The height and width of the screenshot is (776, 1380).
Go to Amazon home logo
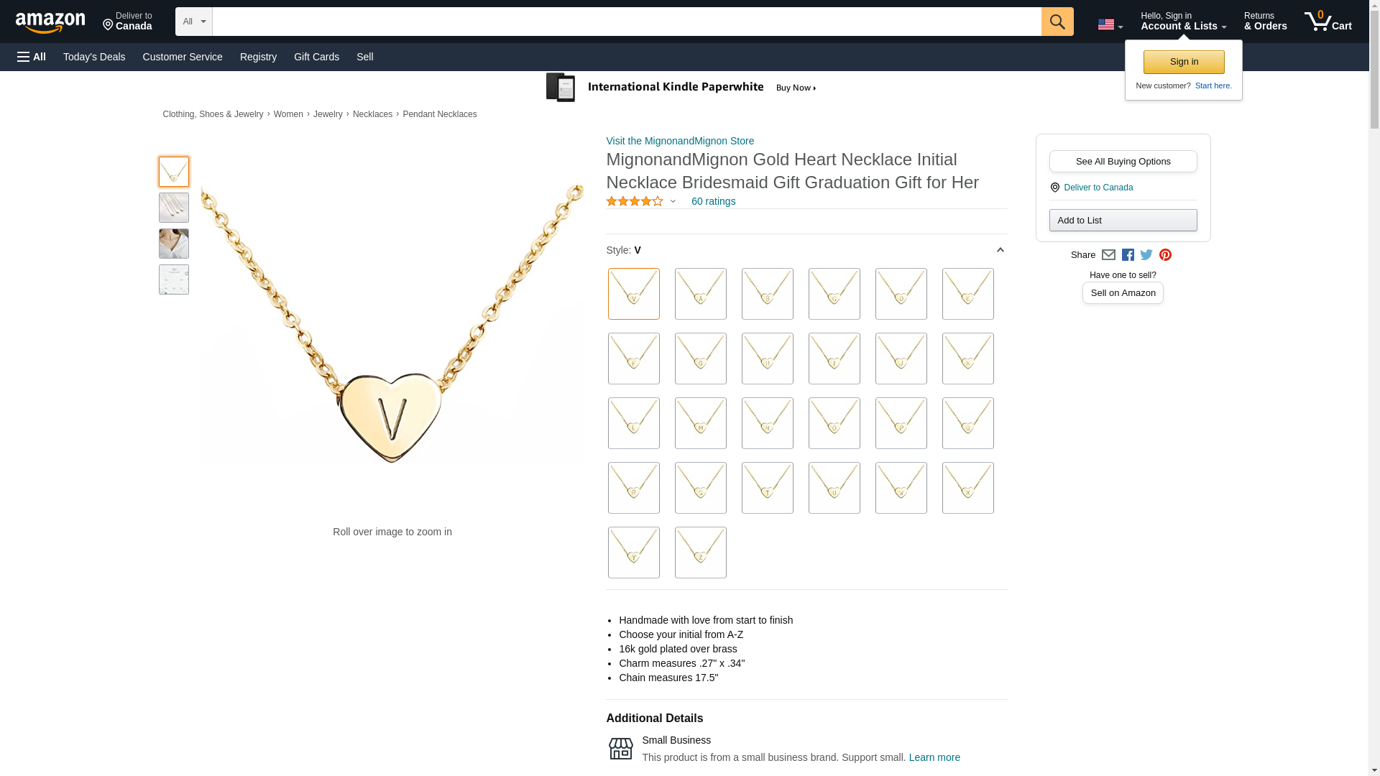(x=50, y=23)
